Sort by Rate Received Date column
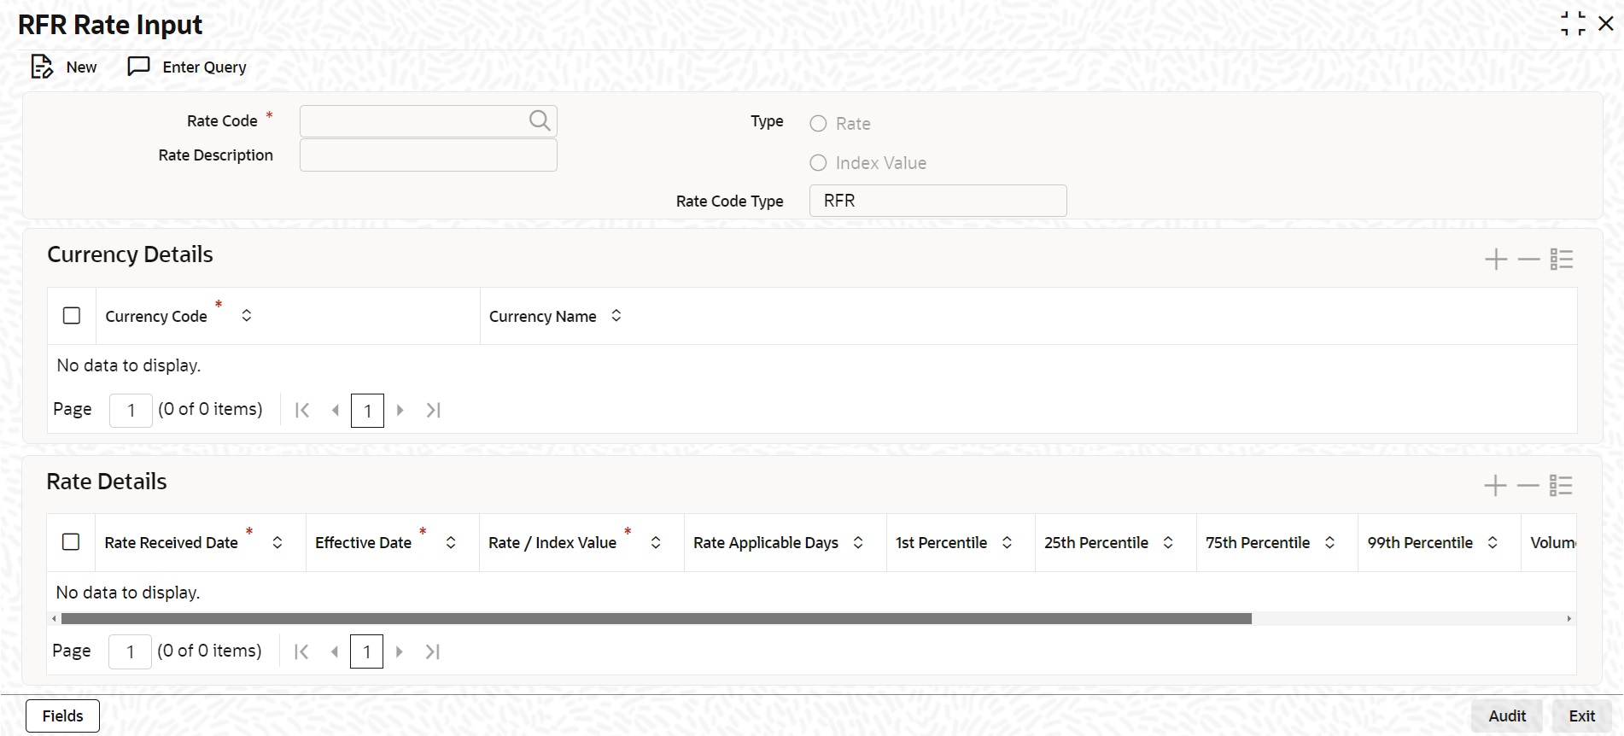This screenshot has width=1624, height=736. click(x=277, y=542)
